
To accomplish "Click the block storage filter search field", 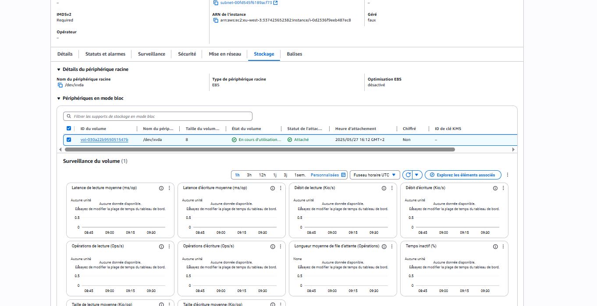I will (x=158, y=116).
